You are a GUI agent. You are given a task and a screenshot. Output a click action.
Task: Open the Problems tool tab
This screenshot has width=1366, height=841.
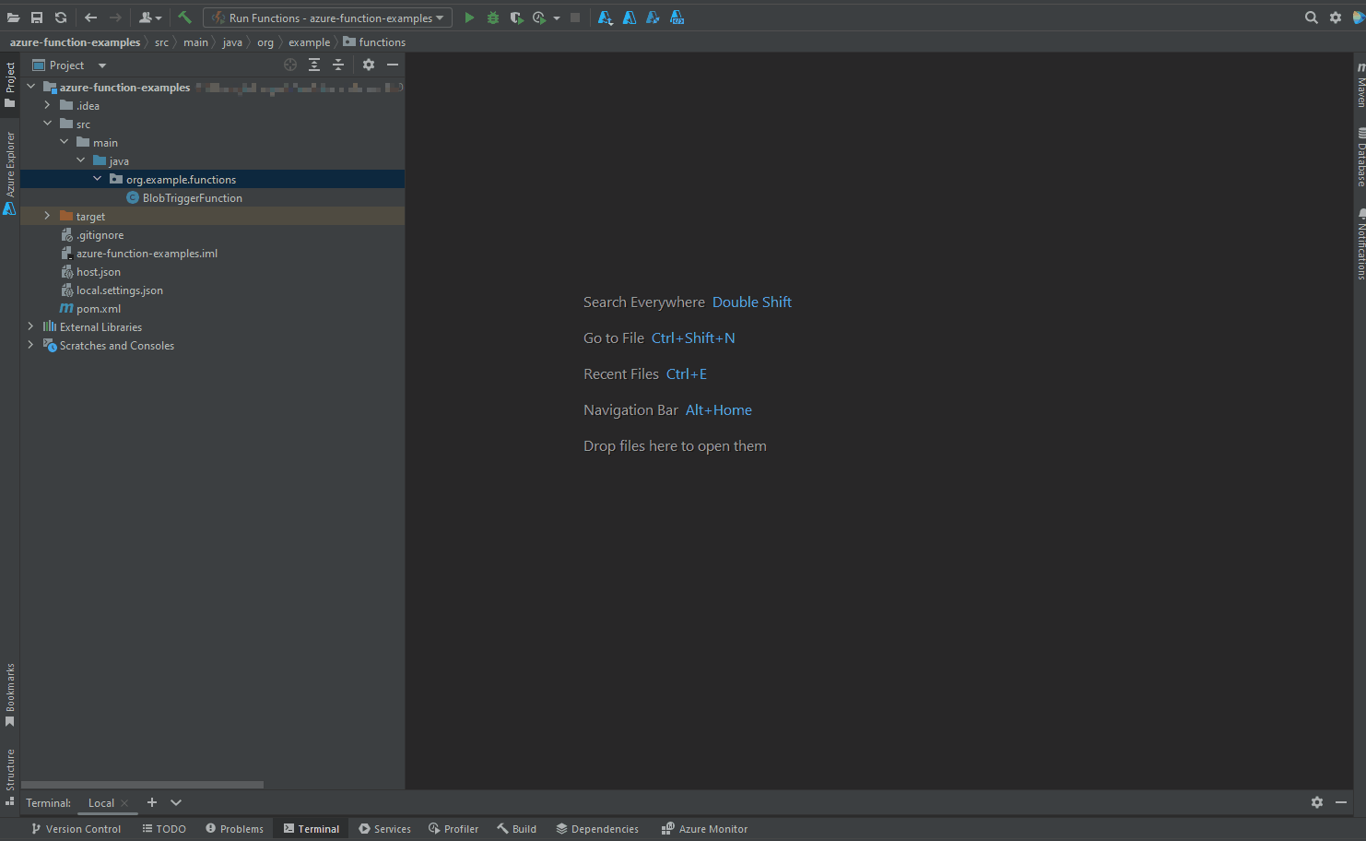234,829
